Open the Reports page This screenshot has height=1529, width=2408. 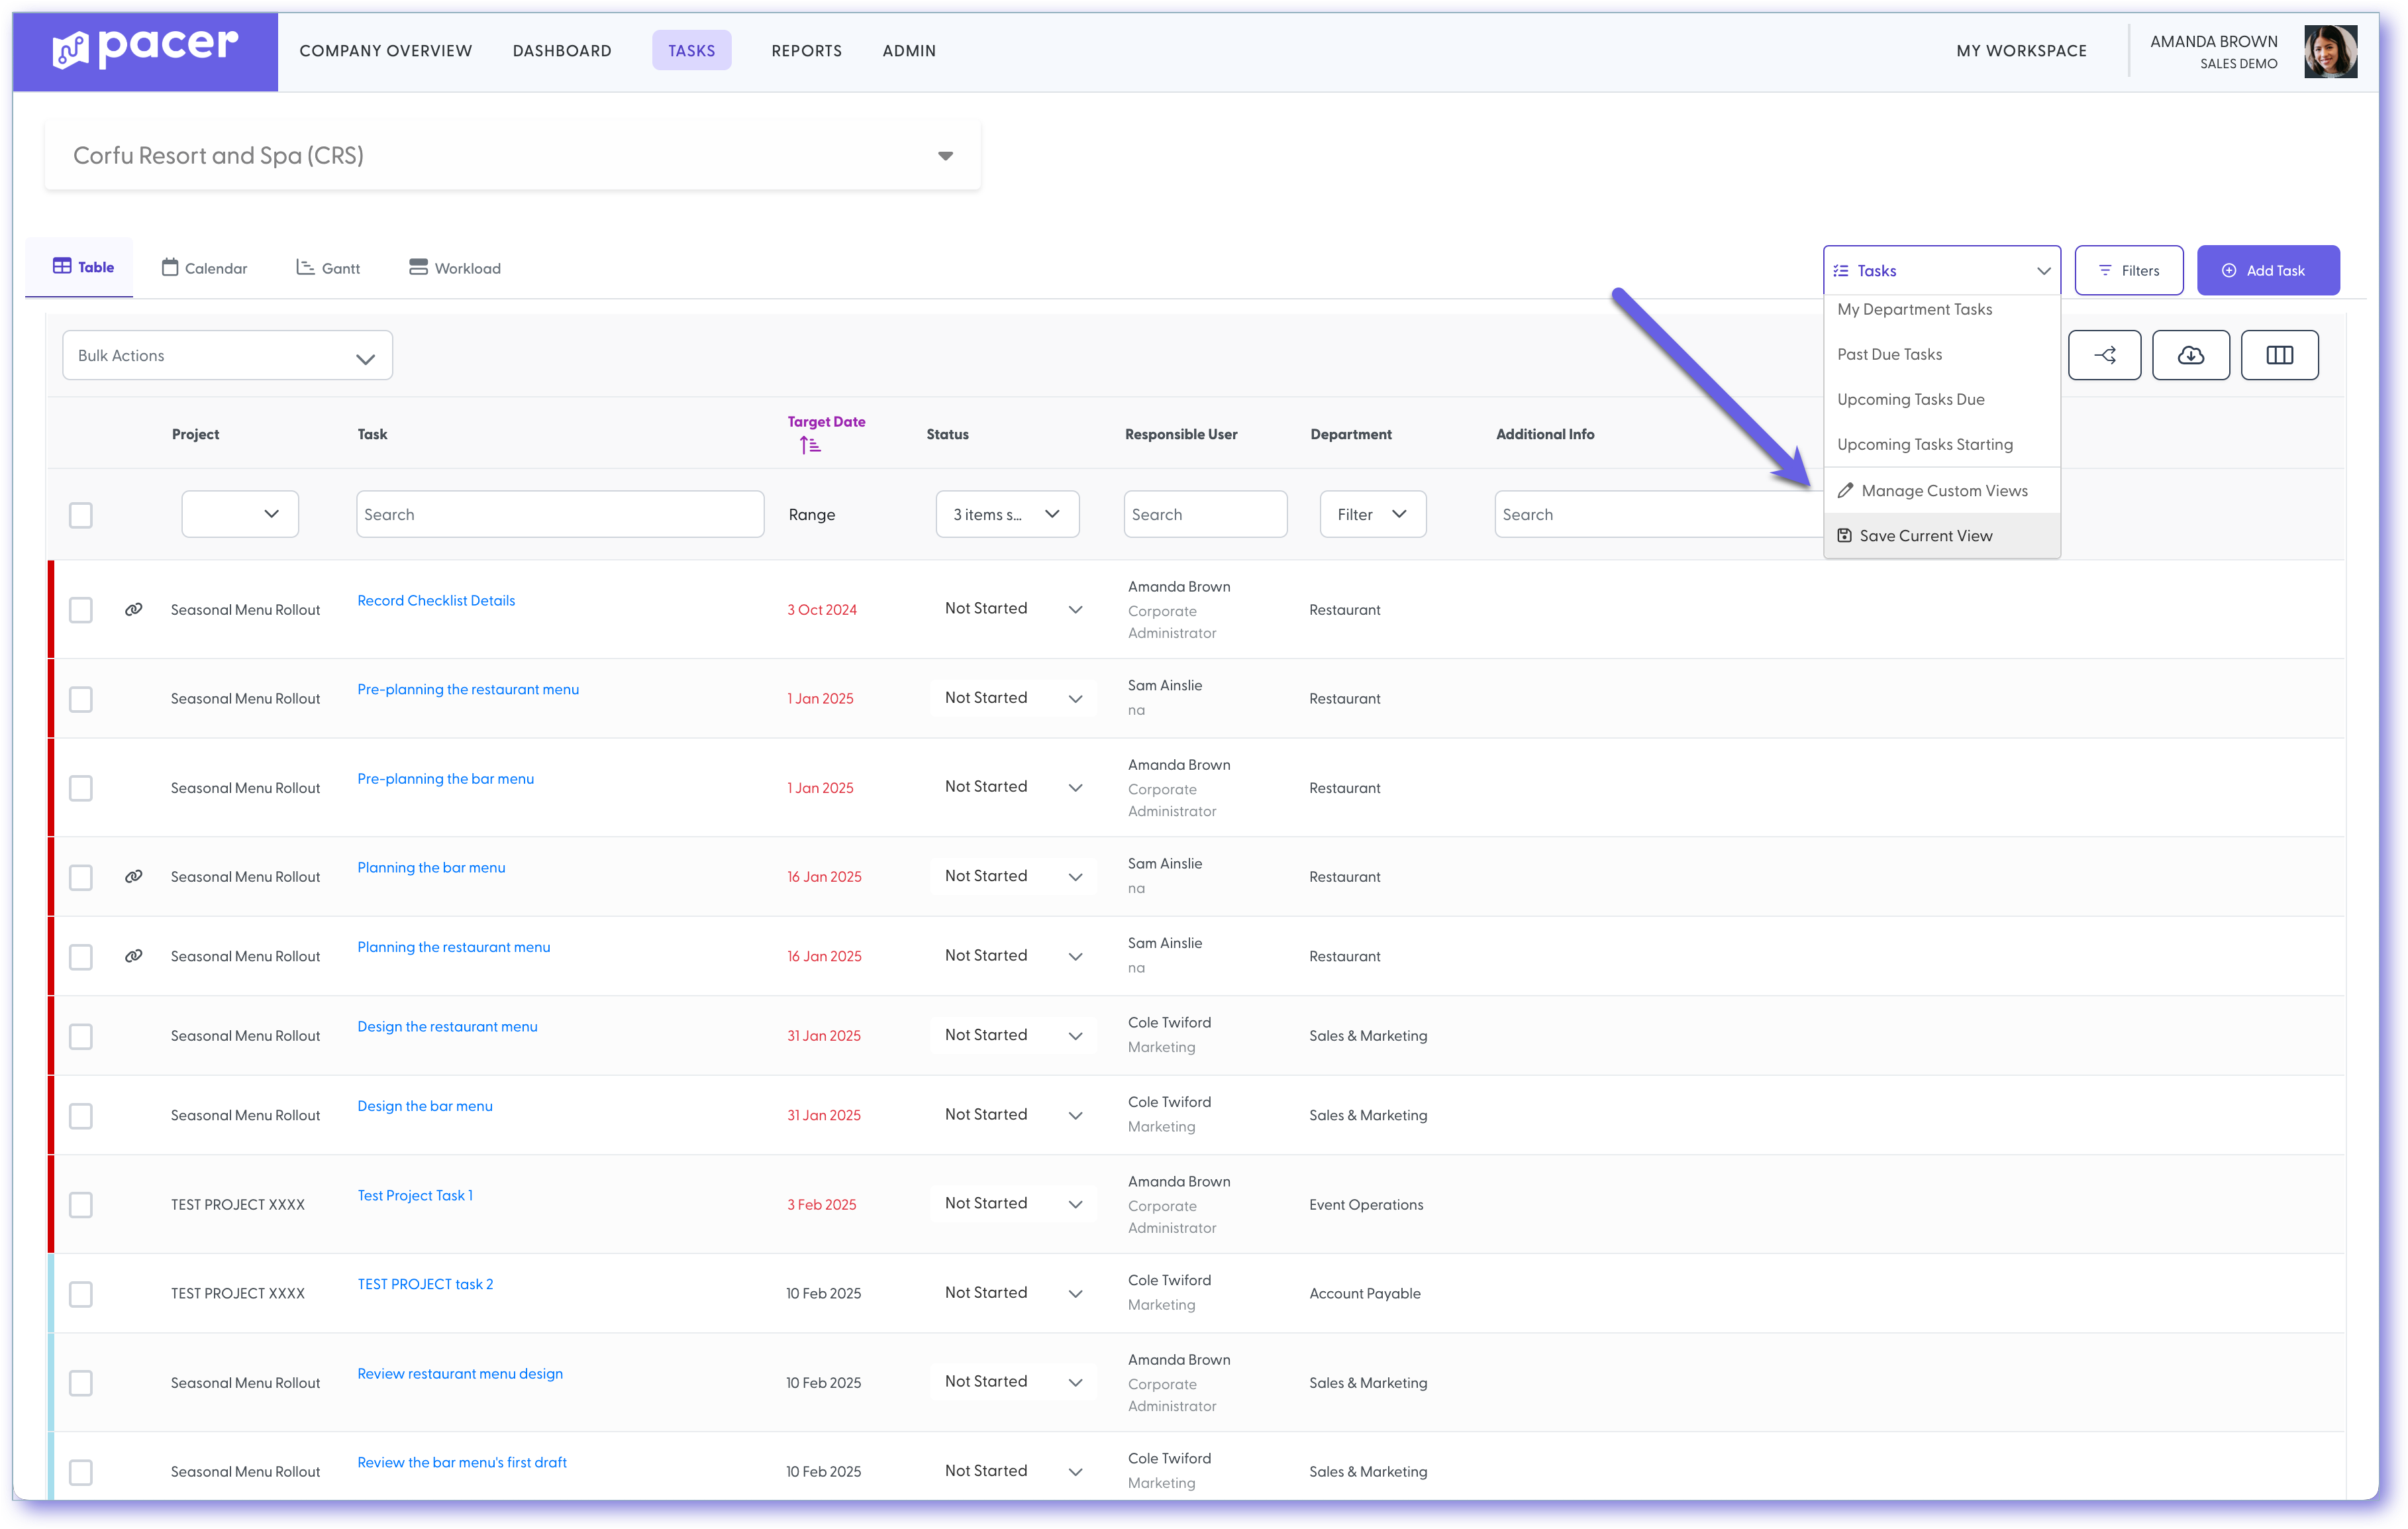(x=806, y=51)
